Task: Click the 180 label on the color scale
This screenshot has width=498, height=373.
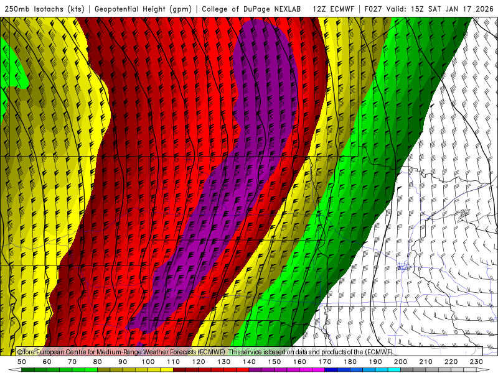Action: point(350,362)
